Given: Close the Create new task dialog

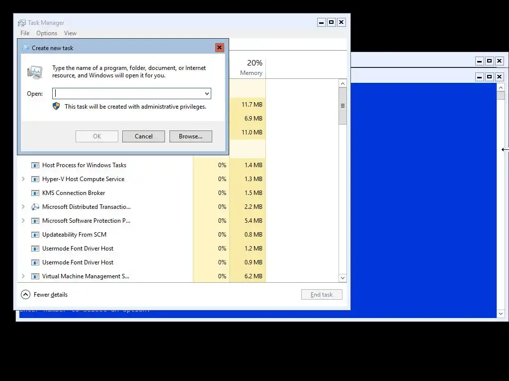Looking at the screenshot, I should point(219,48).
